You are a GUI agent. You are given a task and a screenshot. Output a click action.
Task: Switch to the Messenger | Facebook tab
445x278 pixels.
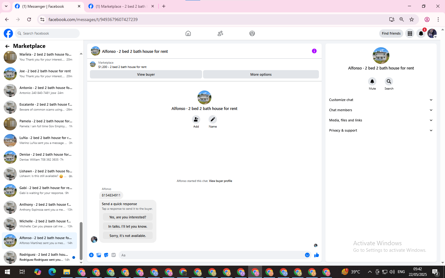48,6
